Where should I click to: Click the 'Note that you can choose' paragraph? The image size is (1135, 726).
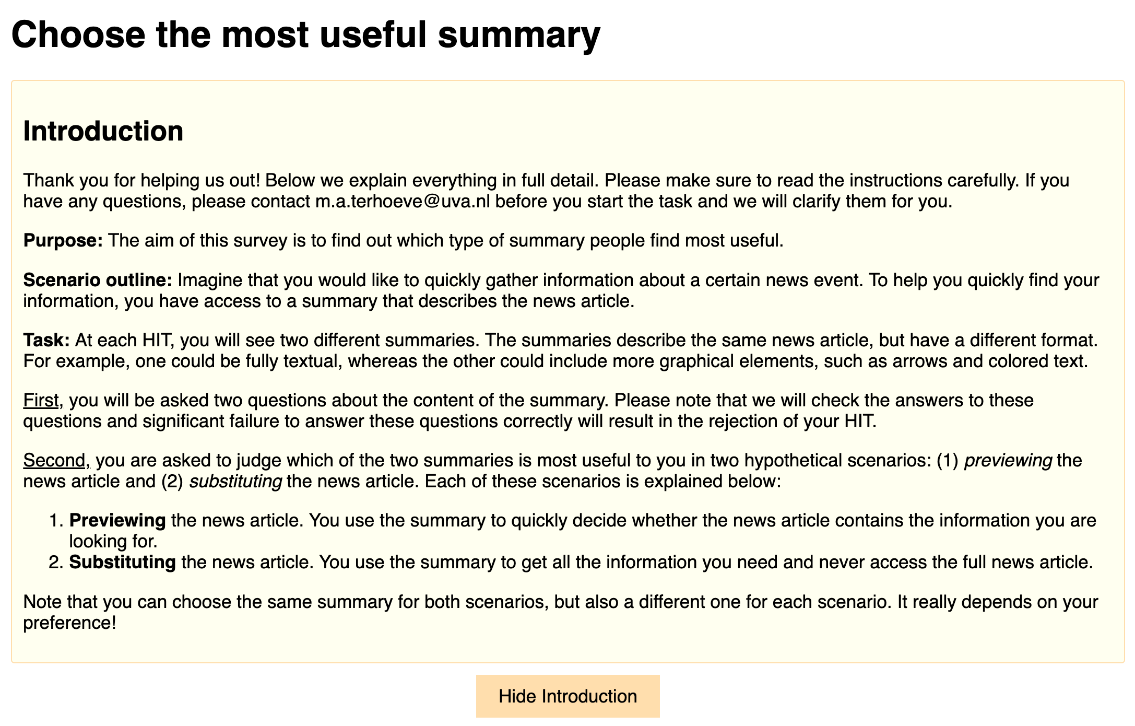(x=561, y=612)
